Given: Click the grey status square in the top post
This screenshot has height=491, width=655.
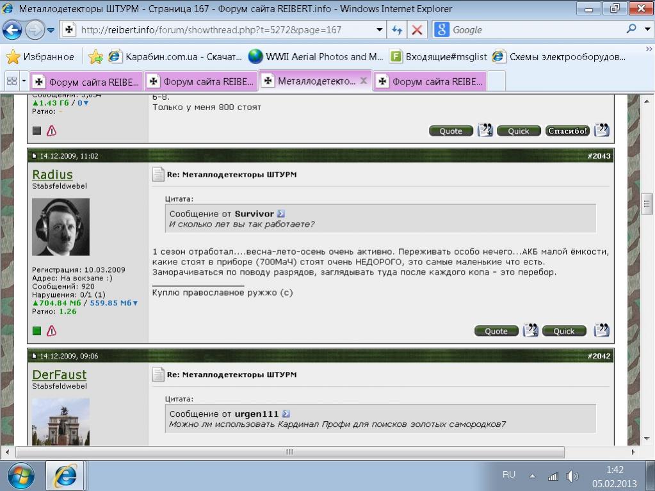Looking at the screenshot, I should coord(36,131).
